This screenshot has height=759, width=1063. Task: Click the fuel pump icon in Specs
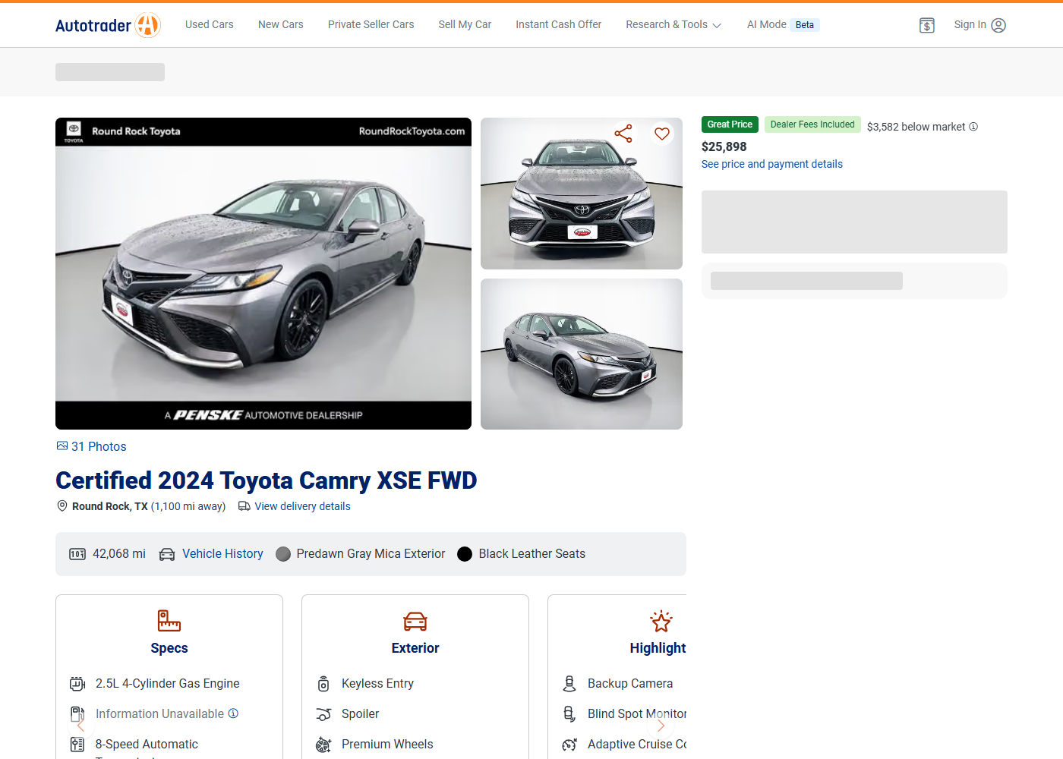[x=77, y=714]
